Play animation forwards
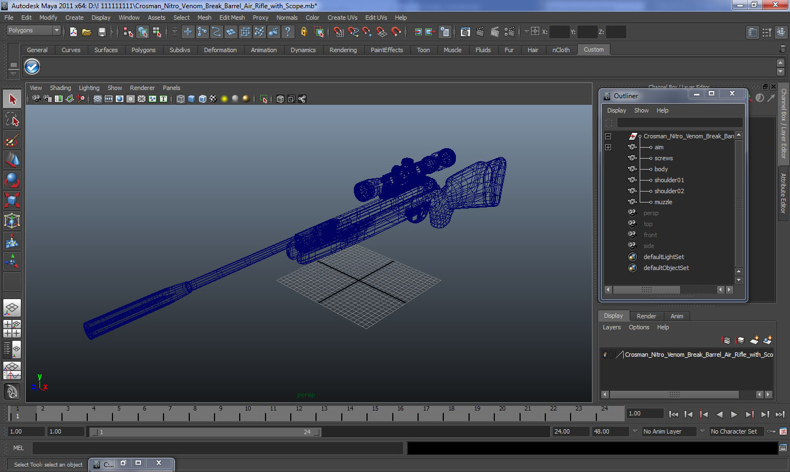Viewport: 790px width, 472px height. (734, 414)
